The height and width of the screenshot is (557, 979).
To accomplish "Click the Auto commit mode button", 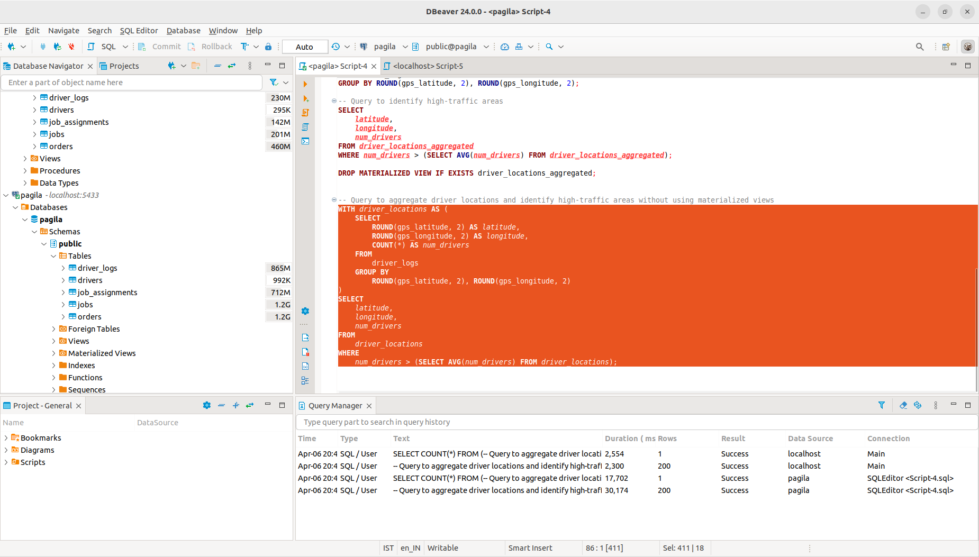I will tap(304, 47).
